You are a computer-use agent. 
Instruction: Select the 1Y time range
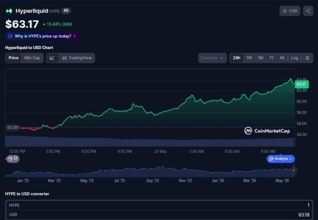pos(271,58)
